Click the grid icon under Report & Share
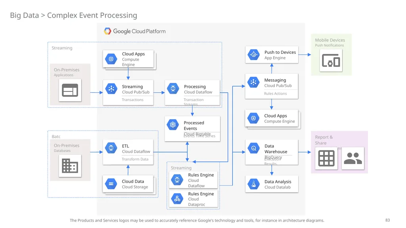 coord(326,158)
